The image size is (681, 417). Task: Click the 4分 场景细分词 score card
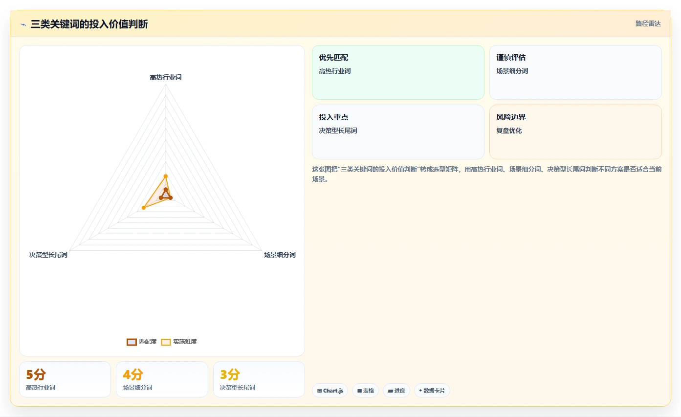(x=162, y=379)
